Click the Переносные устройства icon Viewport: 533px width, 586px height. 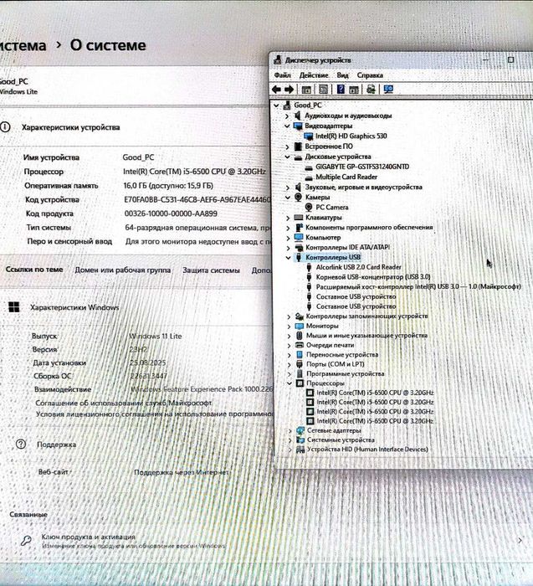[300, 355]
